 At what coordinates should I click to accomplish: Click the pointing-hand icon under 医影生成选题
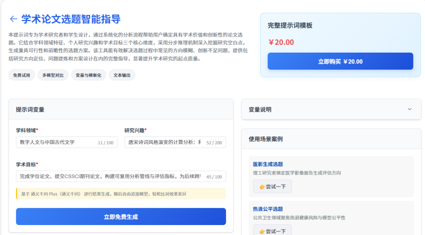pos(262,187)
